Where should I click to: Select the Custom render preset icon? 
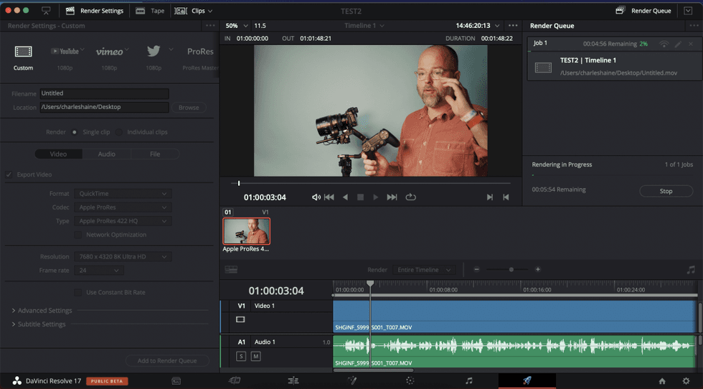coord(23,52)
